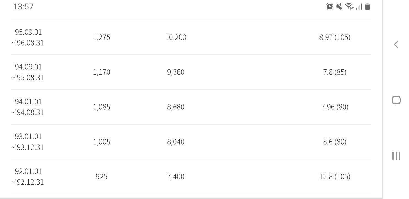Open the recent apps navigation button
Viewport: 409px width, 199px height.
[396, 156]
